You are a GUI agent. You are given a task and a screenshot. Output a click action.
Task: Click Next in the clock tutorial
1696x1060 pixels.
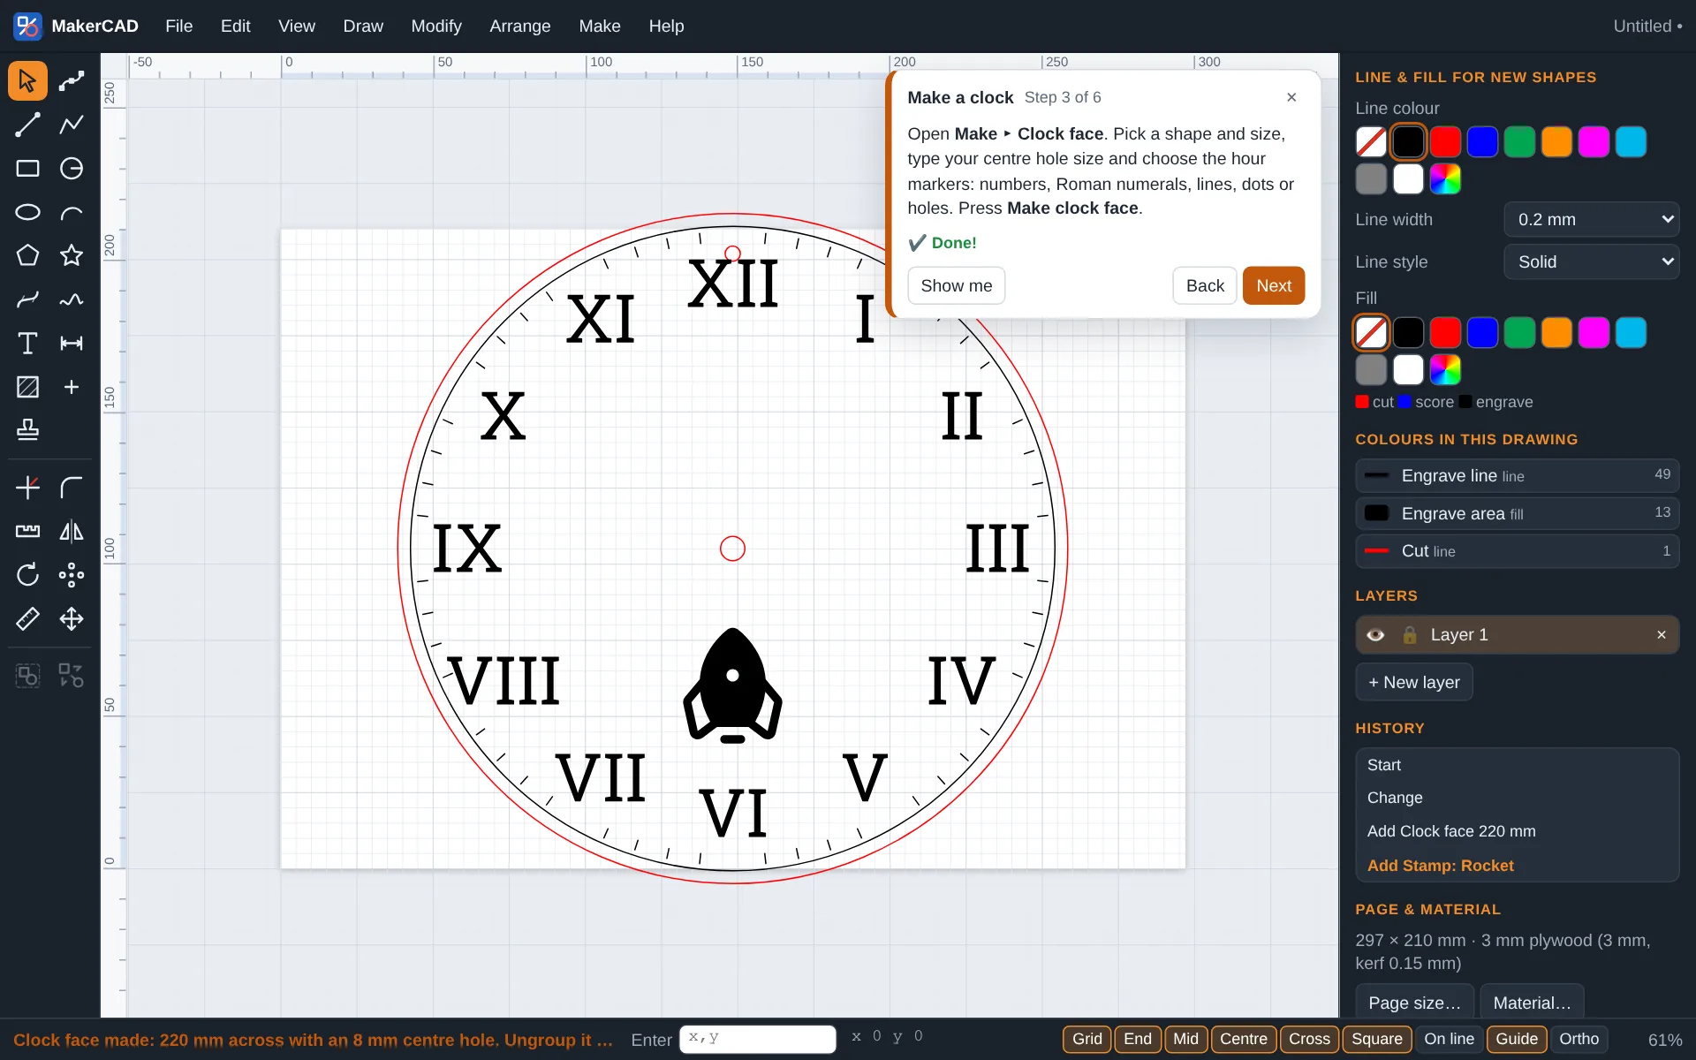[x=1273, y=285]
